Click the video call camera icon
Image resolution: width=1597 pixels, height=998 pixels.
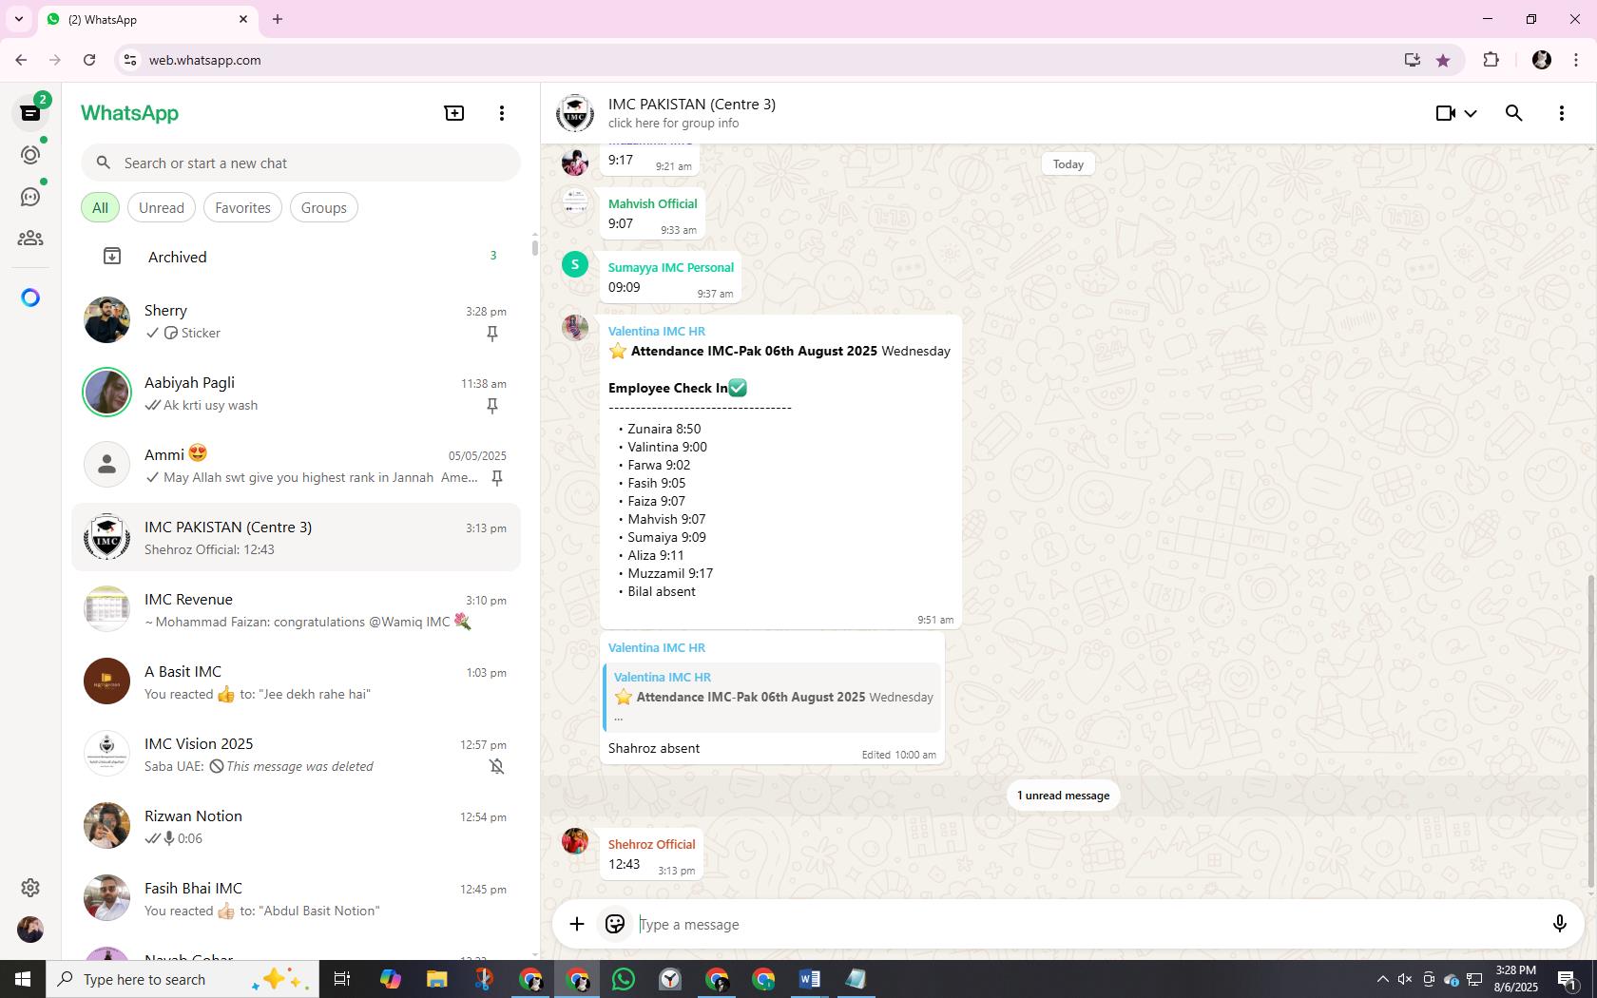1445,113
